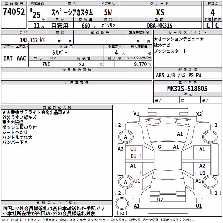Click the empty 車検 date field
The image size is (223, 223).
click(60, 40)
